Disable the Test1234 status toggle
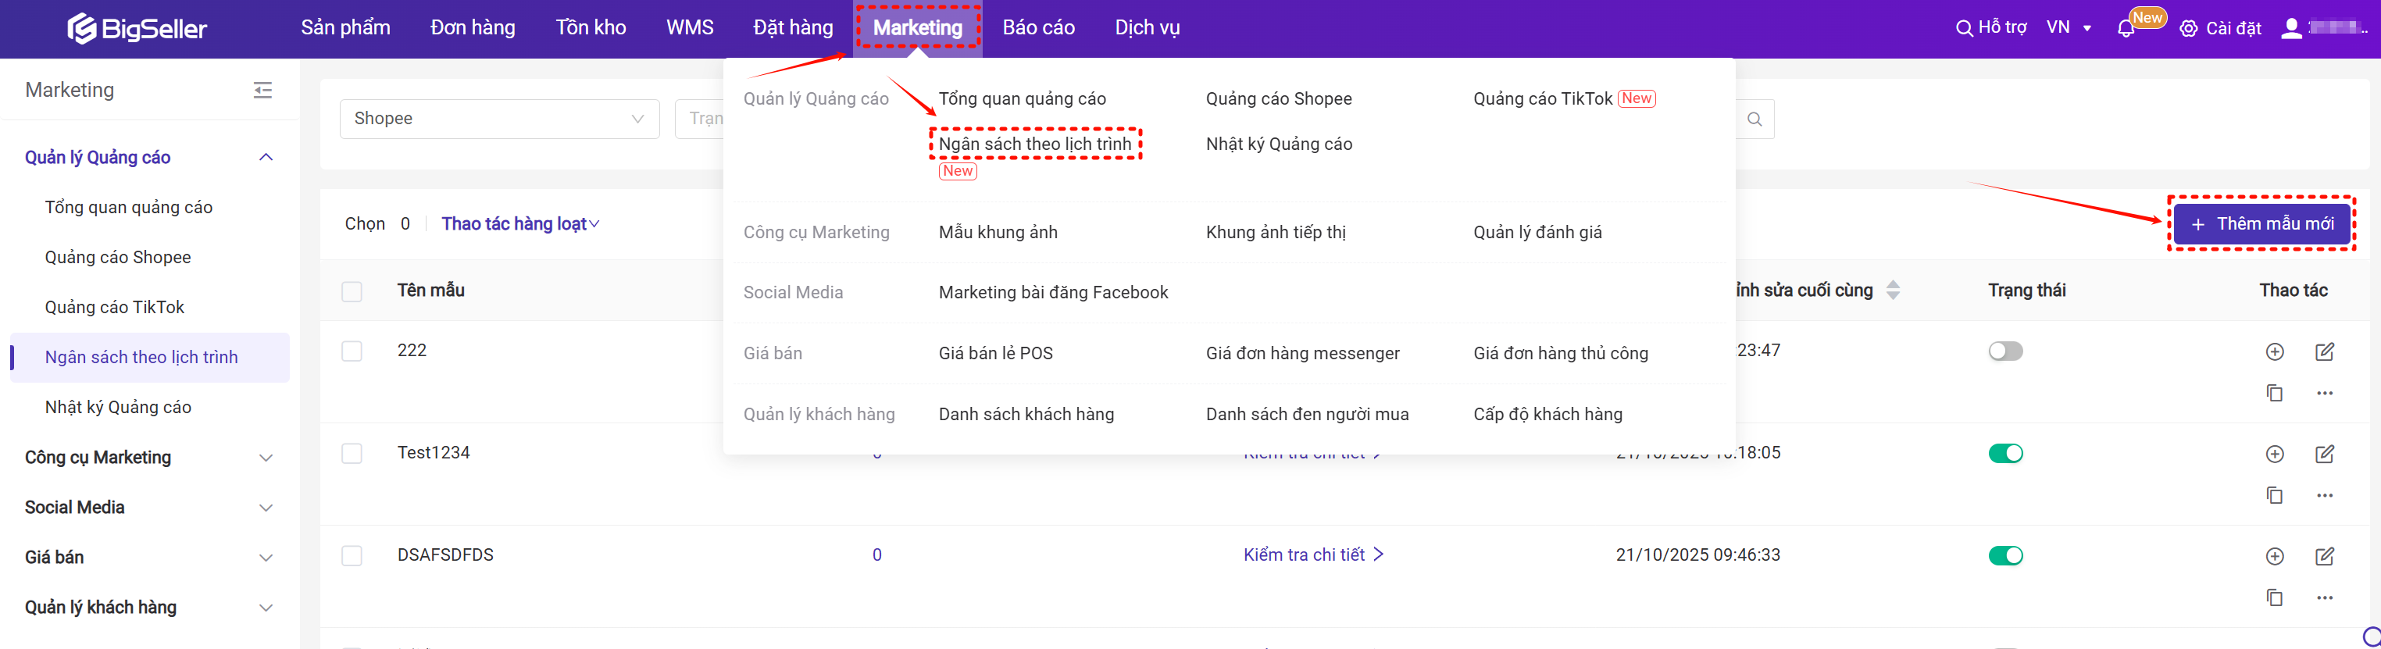 click(x=2004, y=454)
